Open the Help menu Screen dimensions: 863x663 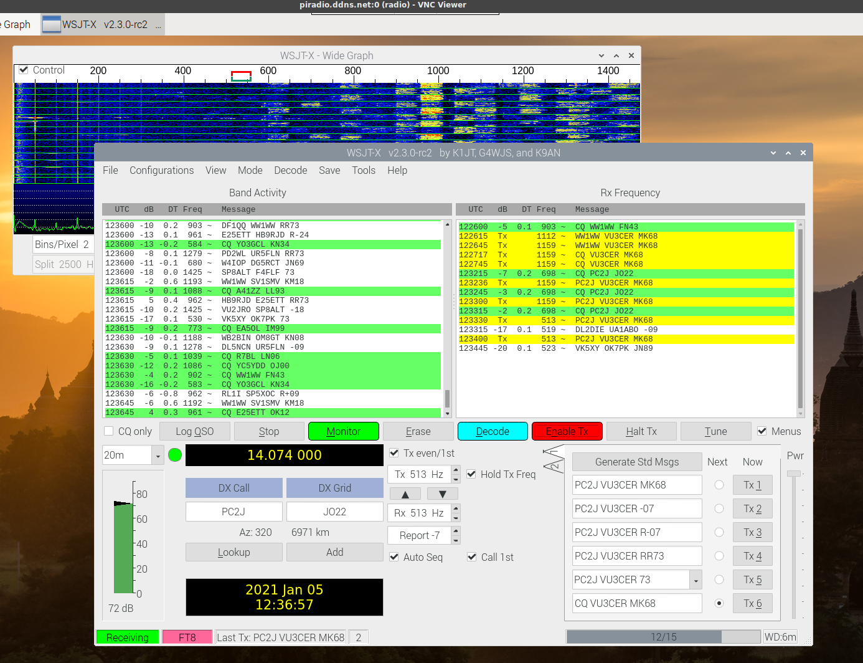pyautogui.click(x=397, y=170)
